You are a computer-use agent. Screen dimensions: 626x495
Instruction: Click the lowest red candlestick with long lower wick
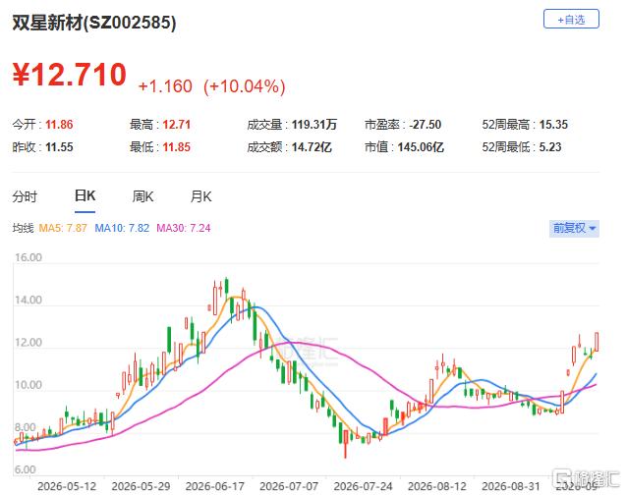pos(345,442)
